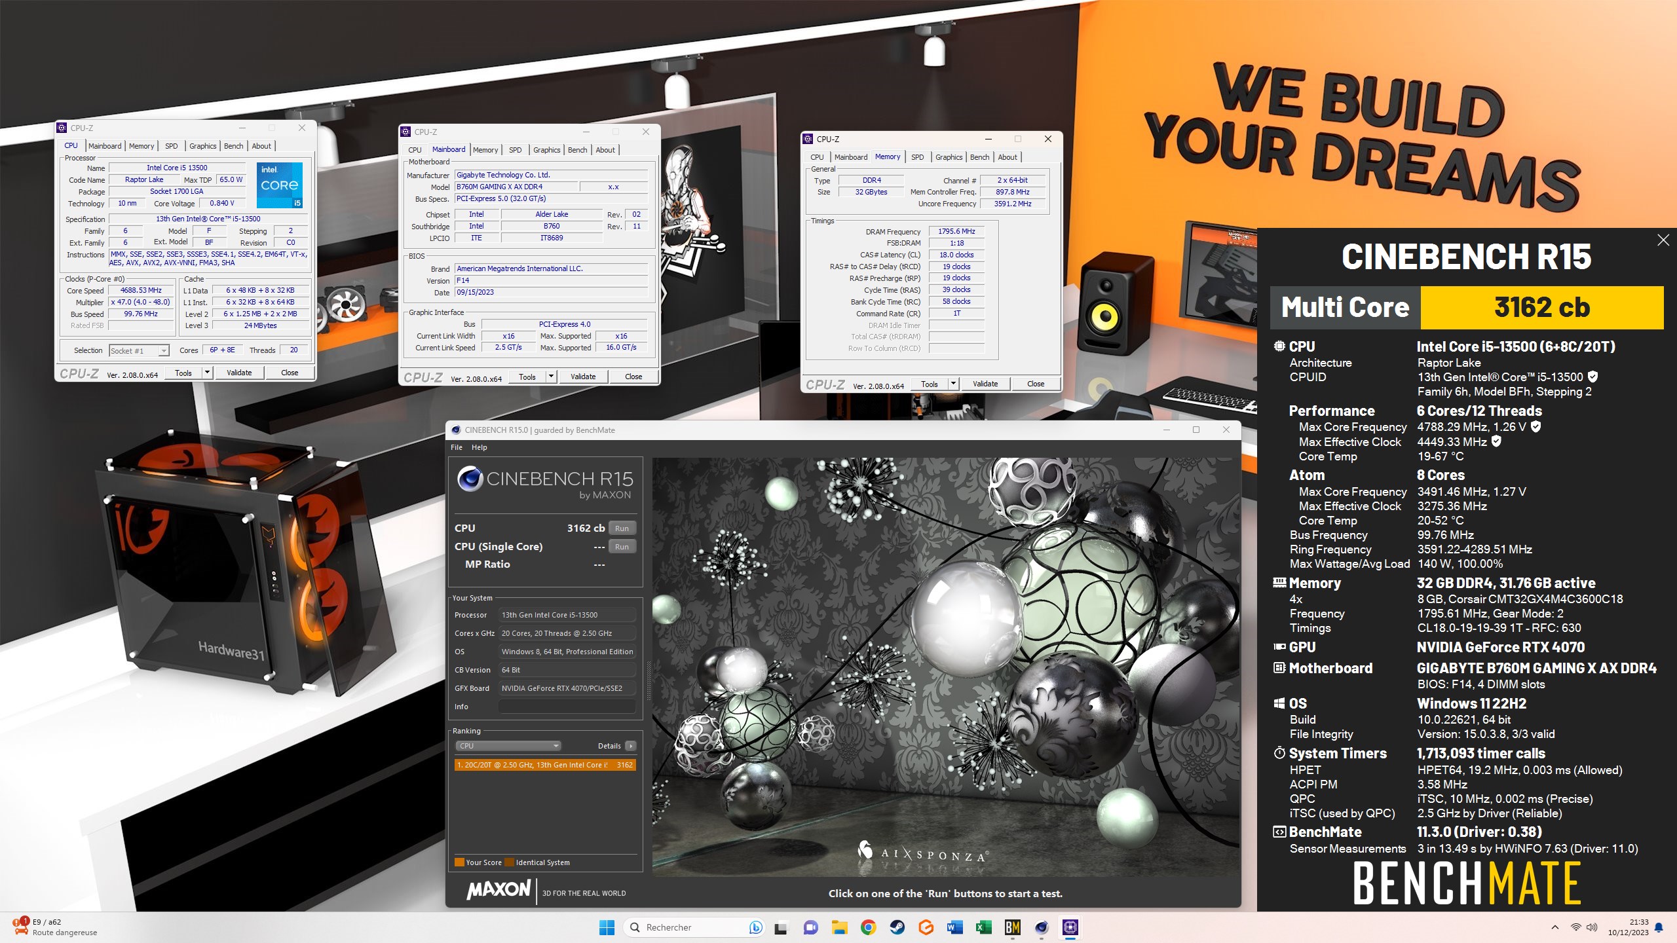
Task: Open the Windows Start menu
Action: (x=607, y=927)
